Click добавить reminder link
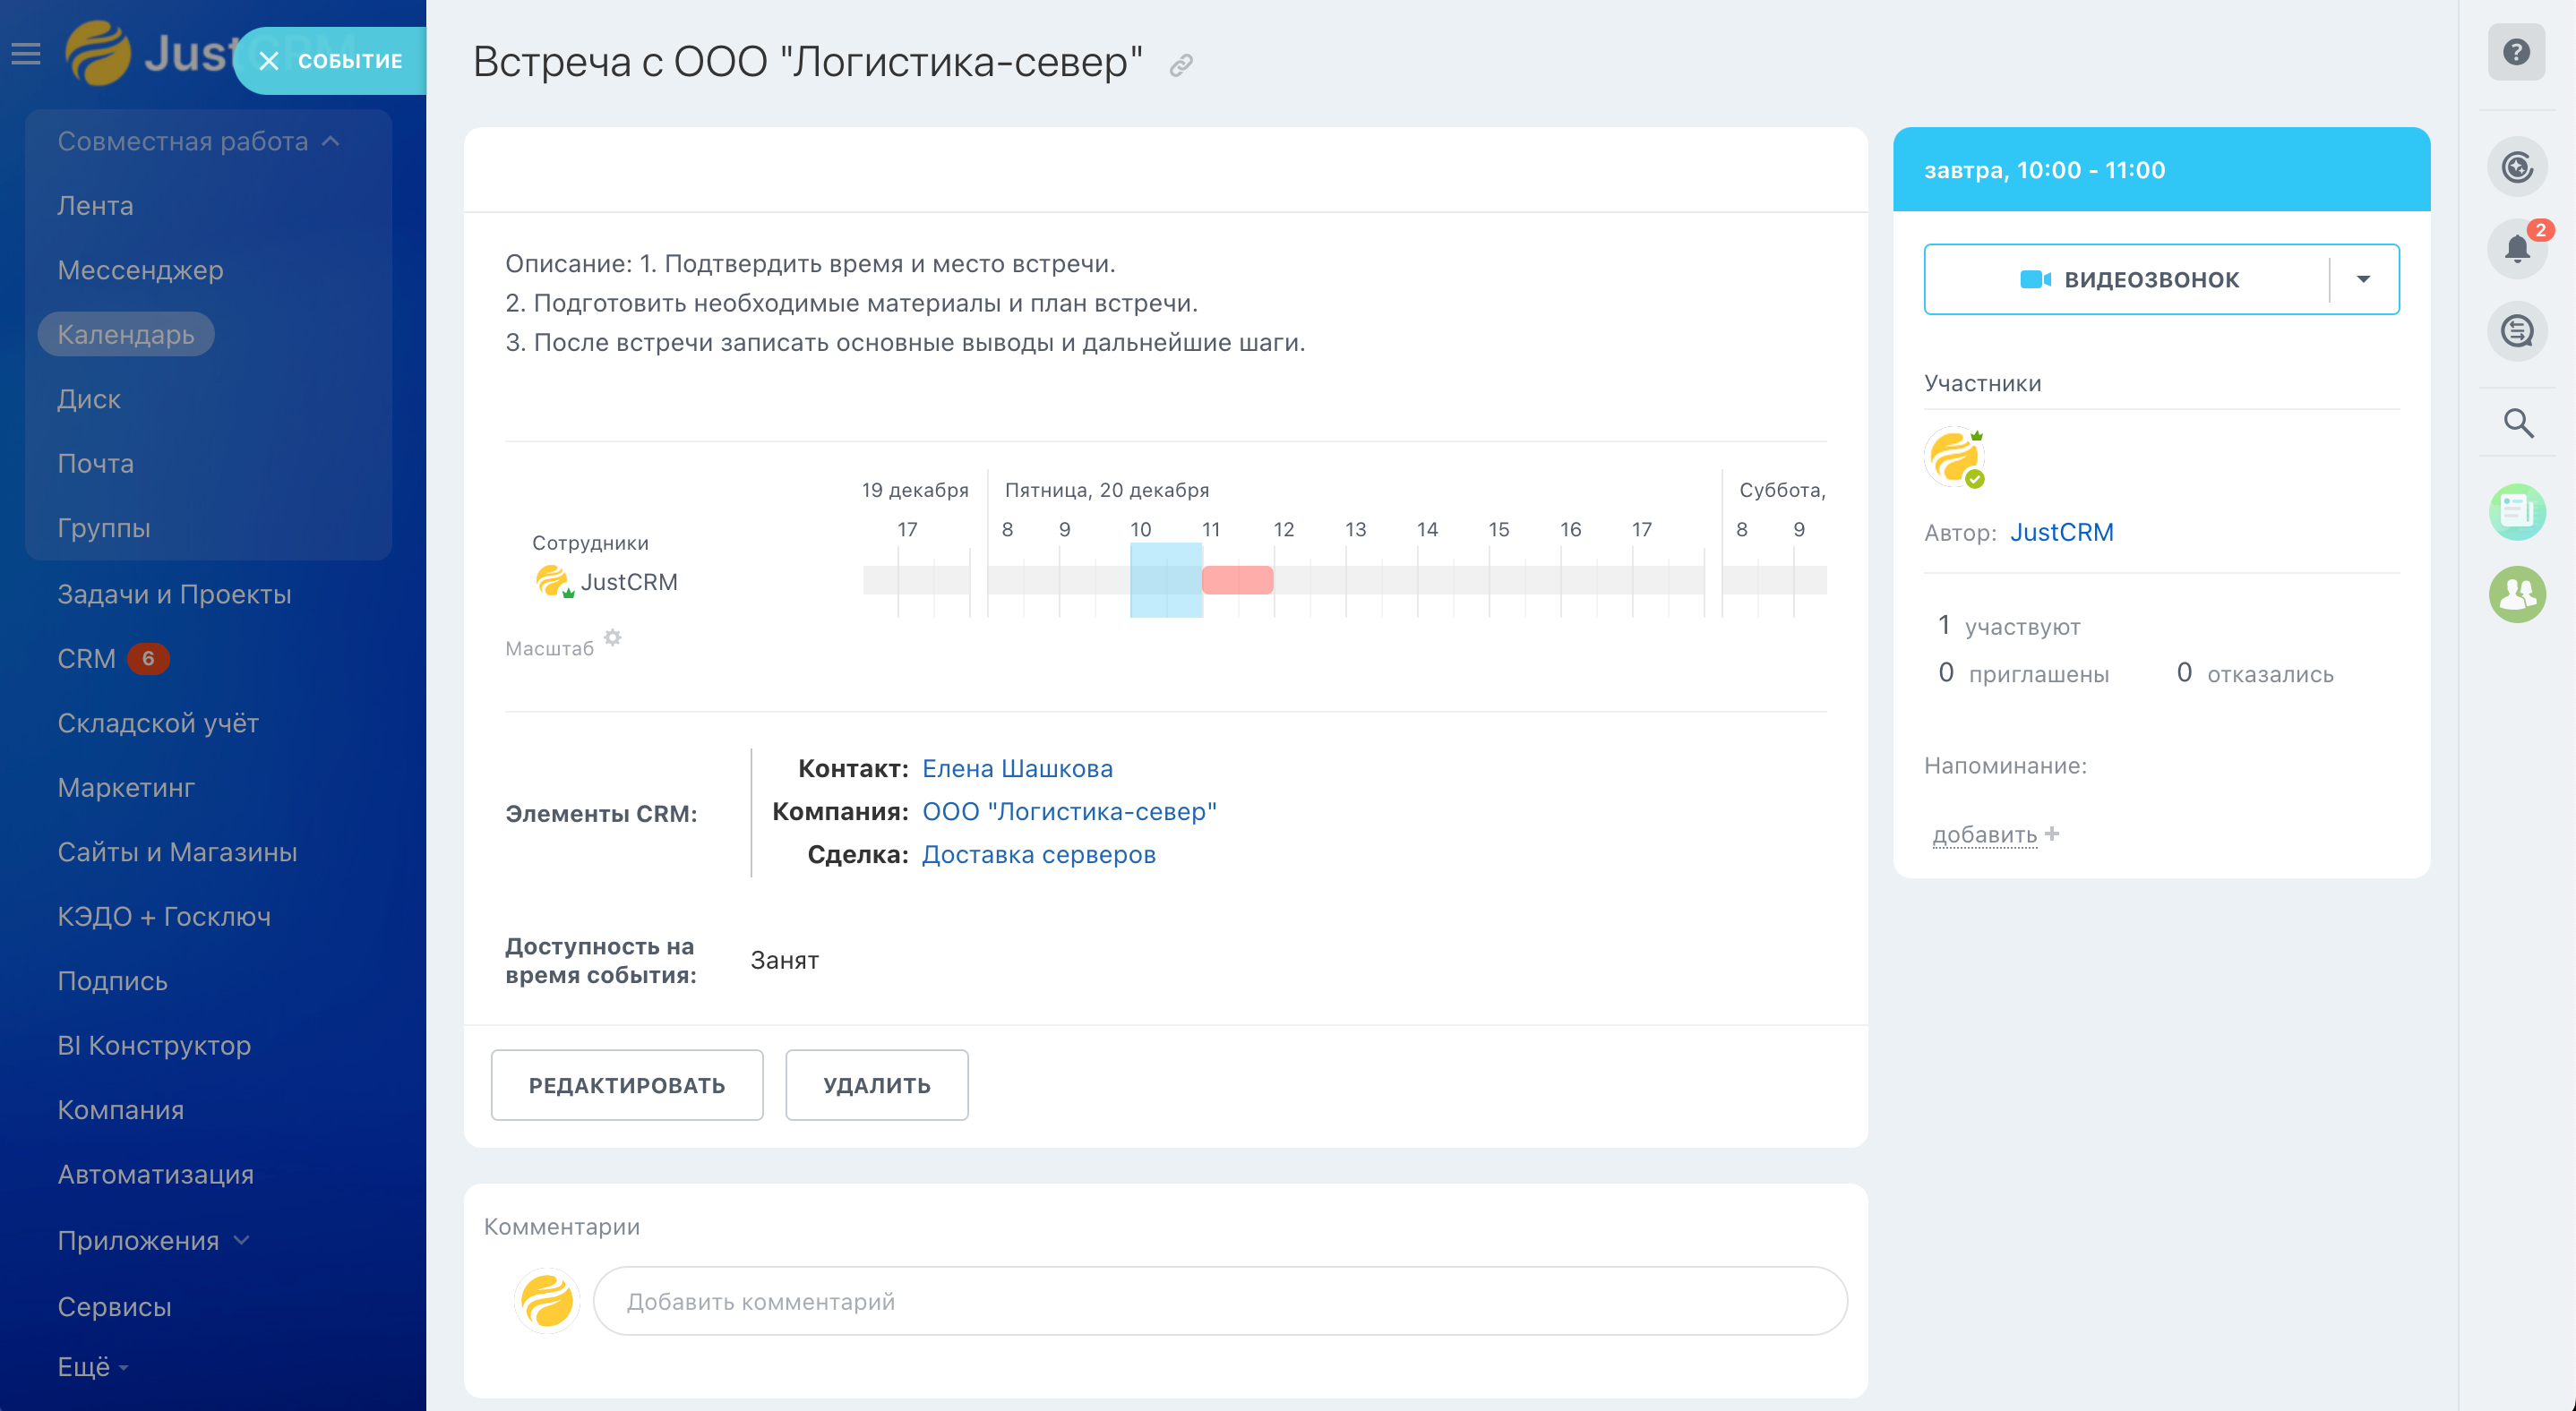Screen dimensions: 2576x1411 [x=1984, y=834]
